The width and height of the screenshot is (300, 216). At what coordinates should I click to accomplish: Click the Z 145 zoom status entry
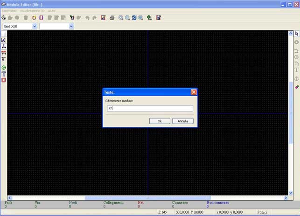click(x=162, y=212)
